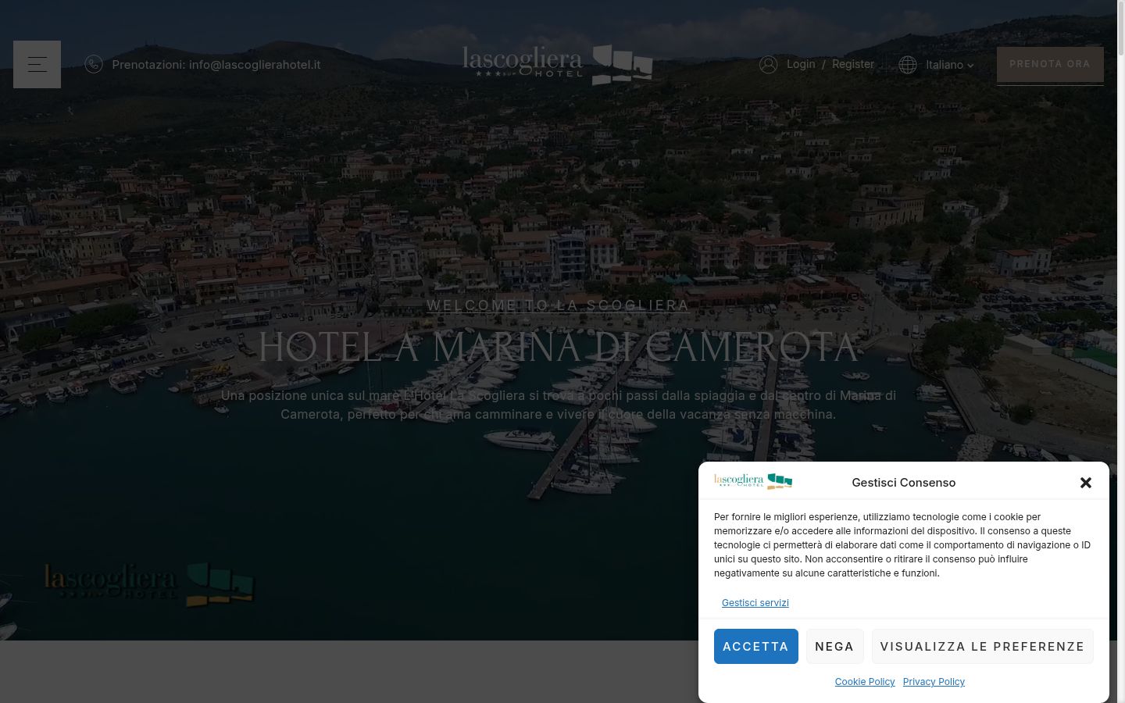Click the logo in the cookie dialog
The height and width of the screenshot is (703, 1125).
coord(753,481)
